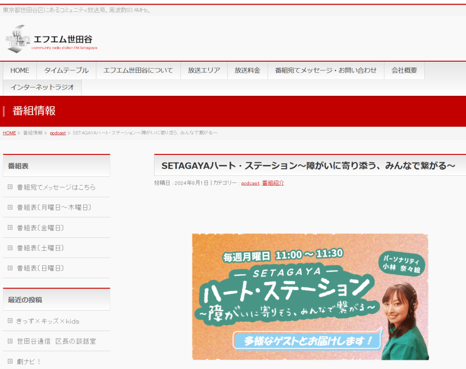Image resolution: width=466 pixels, height=369 pixels.
Task: Open the 番組紹介 category link
Action: [x=273, y=183]
